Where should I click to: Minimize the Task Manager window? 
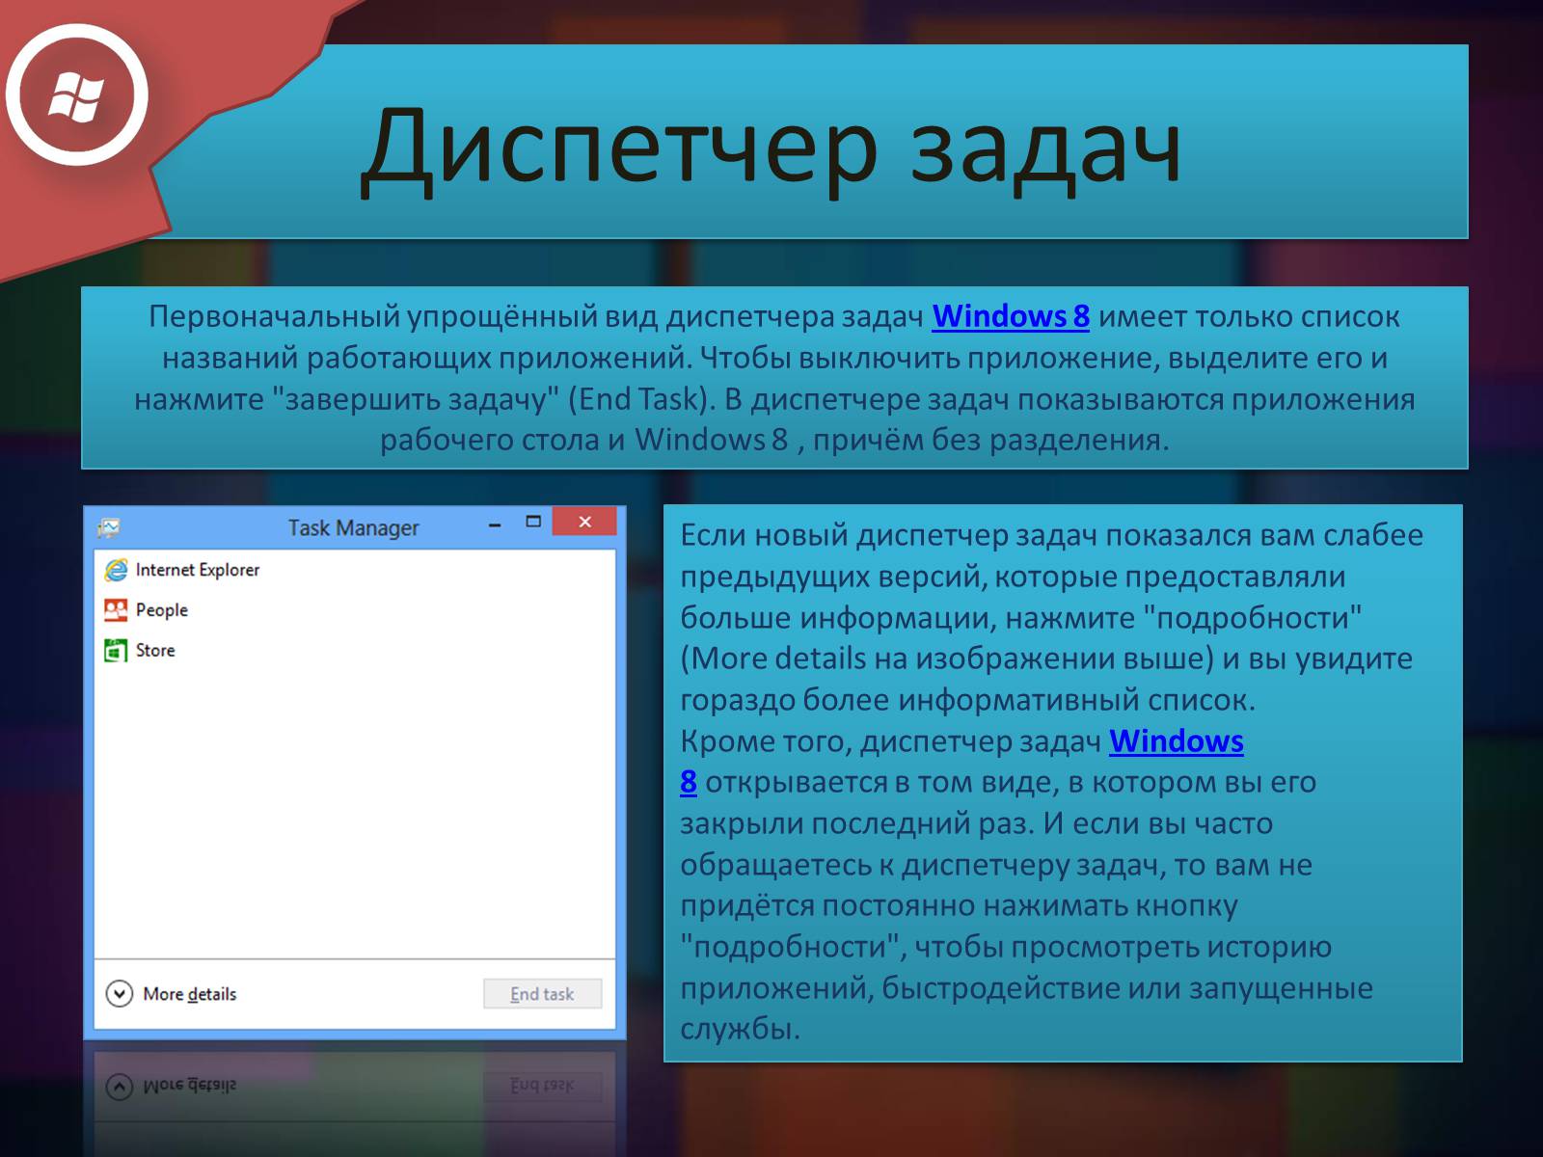coord(495,525)
